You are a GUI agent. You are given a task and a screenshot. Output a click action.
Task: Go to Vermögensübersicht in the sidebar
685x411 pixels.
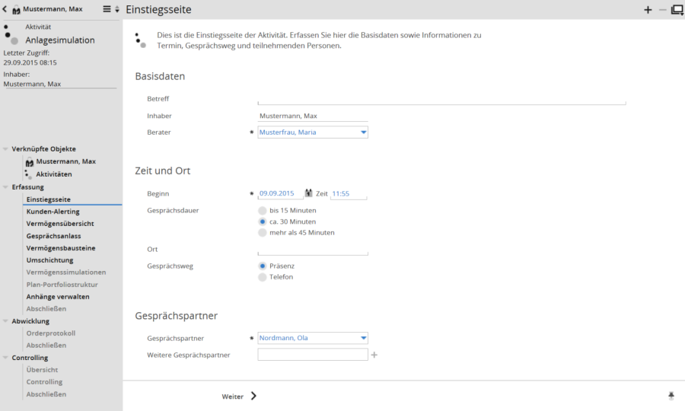coord(60,224)
